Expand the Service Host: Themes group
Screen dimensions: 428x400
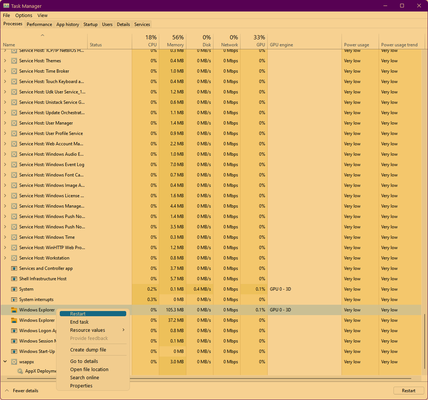click(5, 61)
